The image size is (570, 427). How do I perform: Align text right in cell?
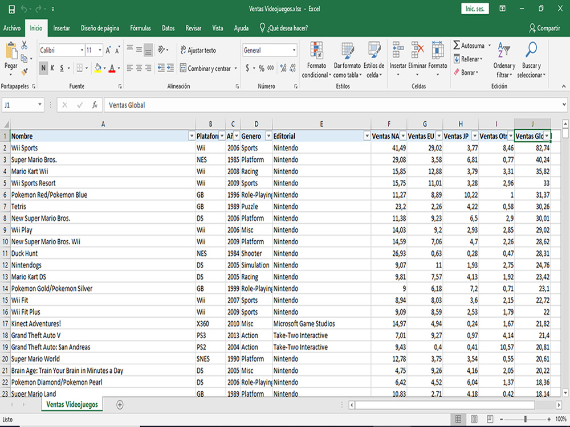[x=148, y=68]
